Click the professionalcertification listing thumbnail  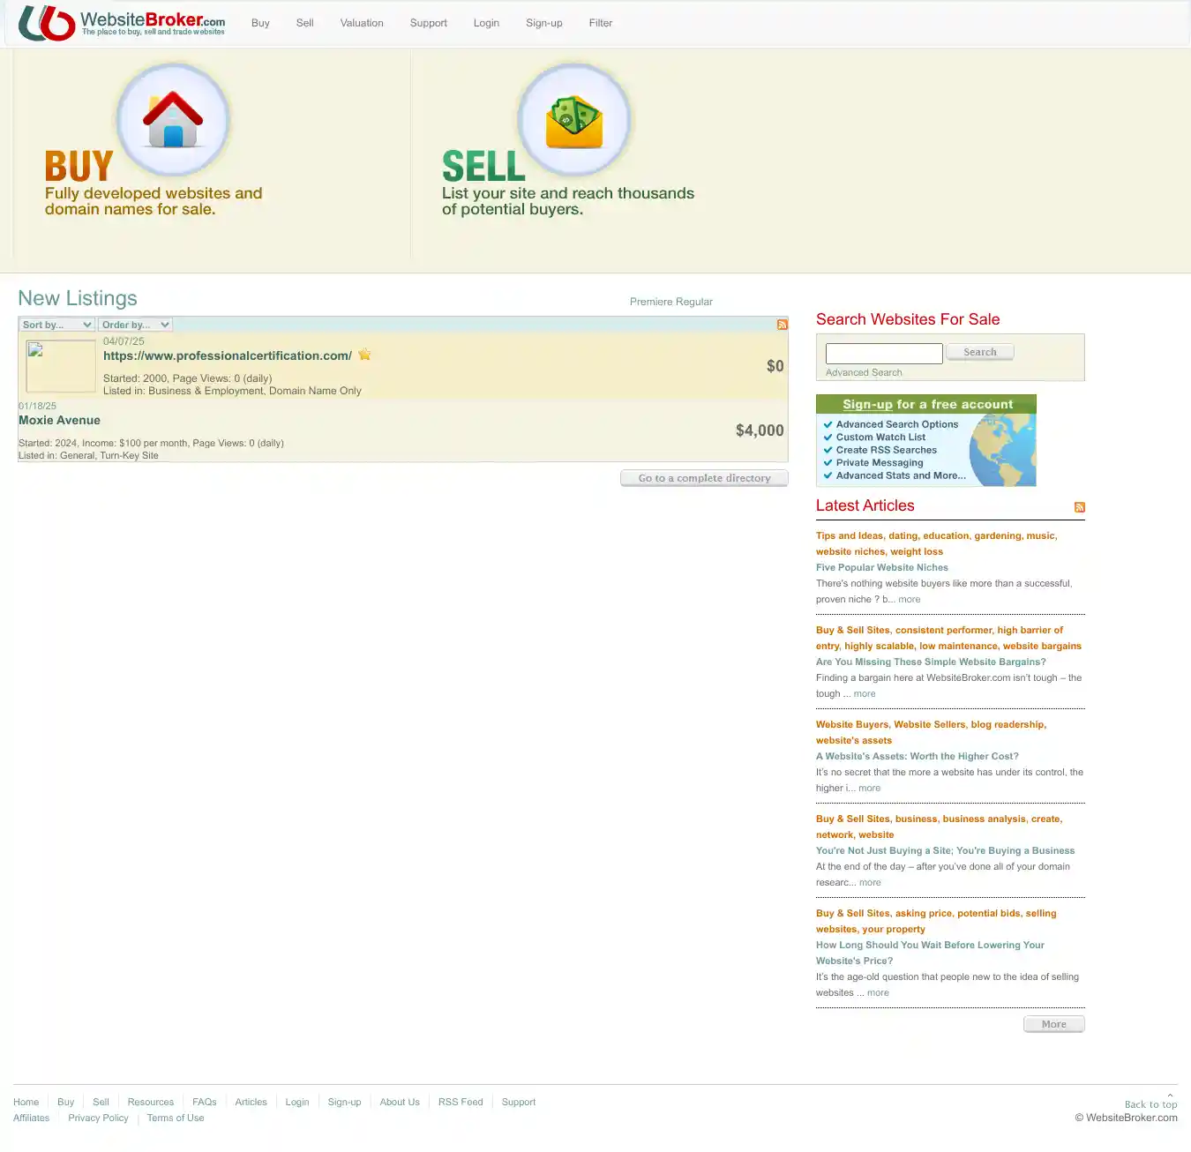pyautogui.click(x=61, y=365)
